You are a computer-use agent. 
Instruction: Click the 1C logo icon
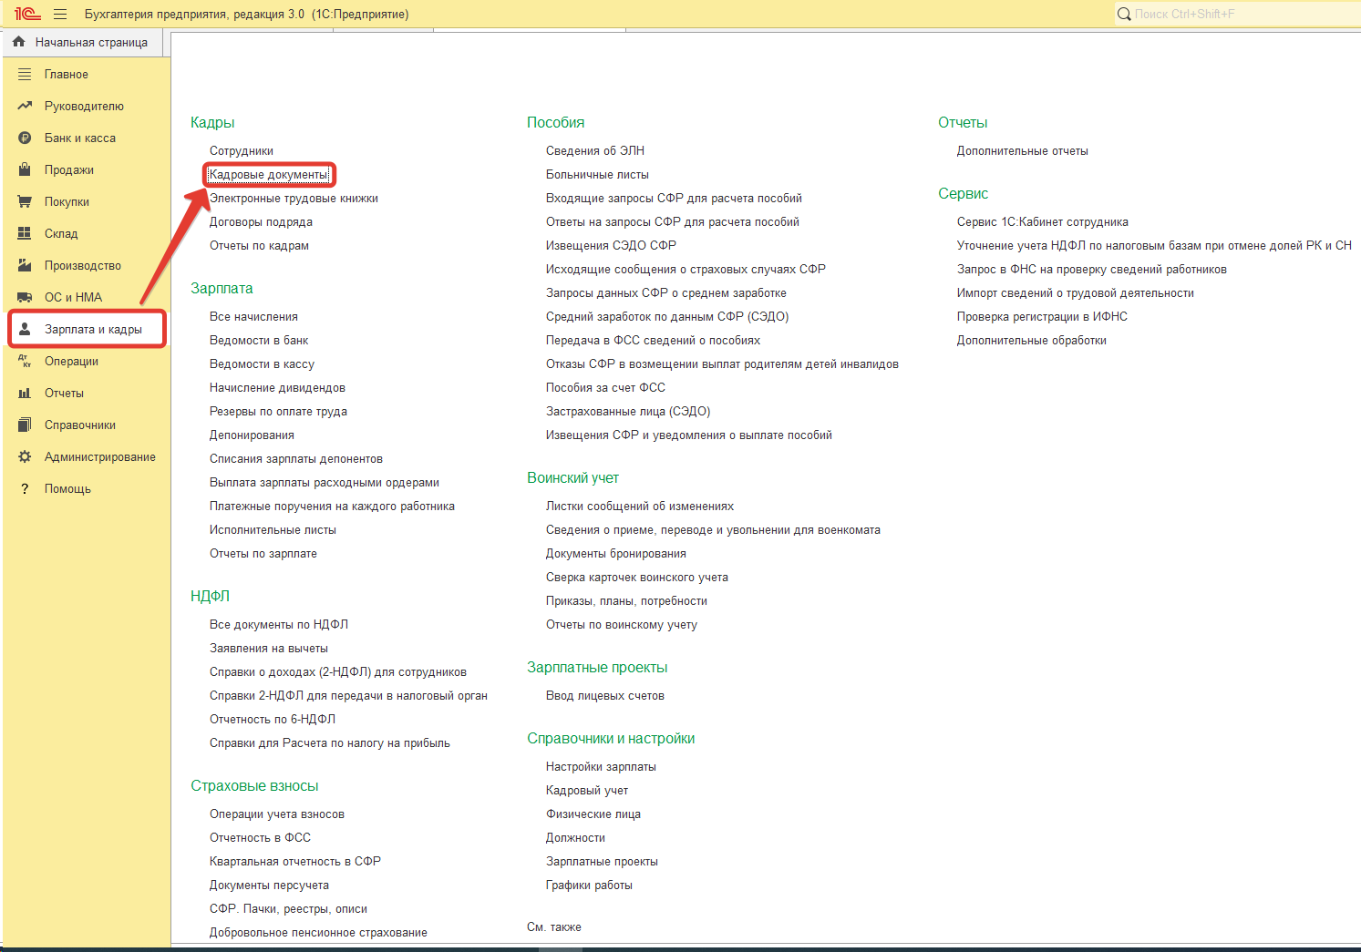point(27,14)
